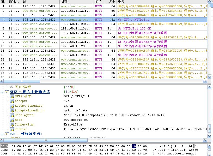Select the Cookie field icon
213x156 pixels.
12,129
